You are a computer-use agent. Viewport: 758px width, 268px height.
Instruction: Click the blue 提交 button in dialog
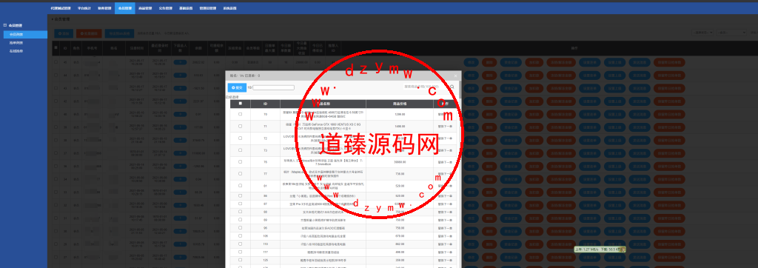point(237,87)
